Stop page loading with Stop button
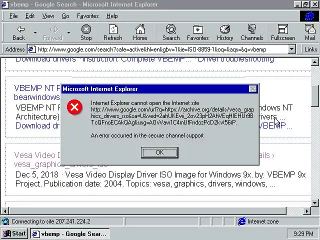This screenshot has height=240, width=320. pyautogui.click(x=86, y=32)
